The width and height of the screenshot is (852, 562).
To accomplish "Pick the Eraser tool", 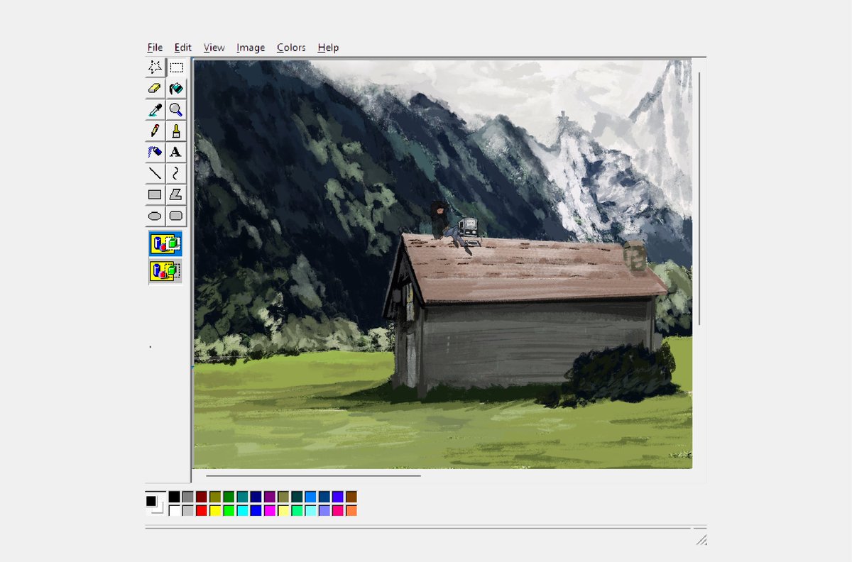I will coord(155,89).
